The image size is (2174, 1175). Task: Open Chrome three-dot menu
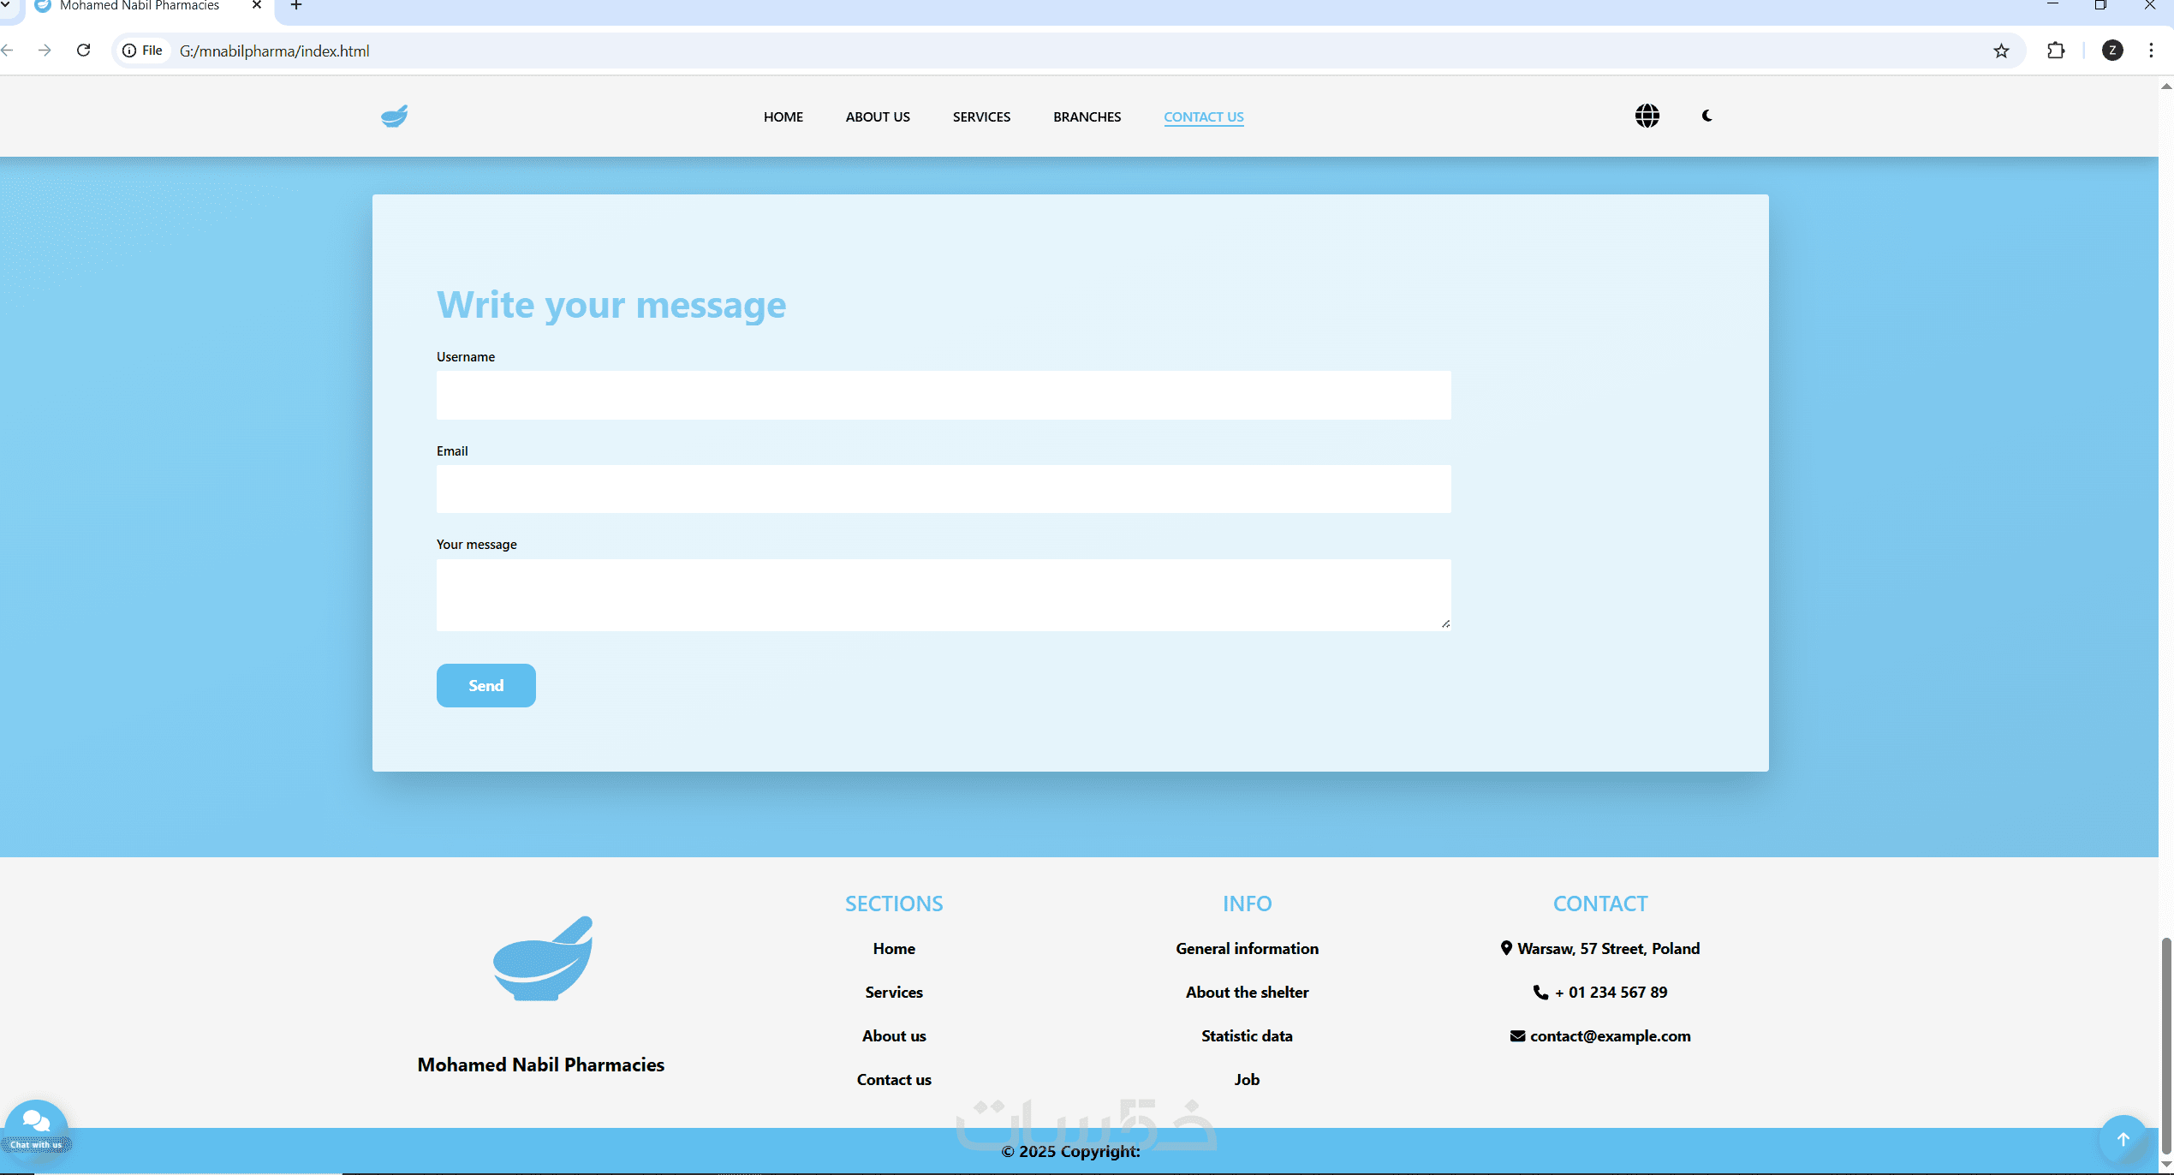[x=2150, y=51]
